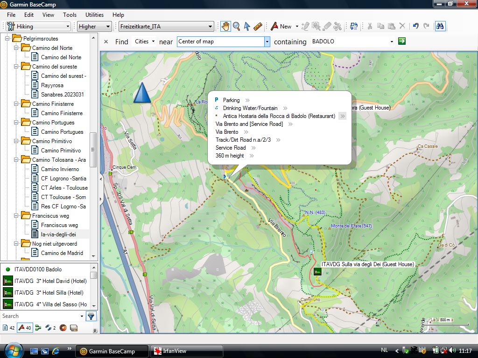Open the Tools menu
Image resolution: width=478 pixels, height=358 pixels.
(x=70, y=15)
